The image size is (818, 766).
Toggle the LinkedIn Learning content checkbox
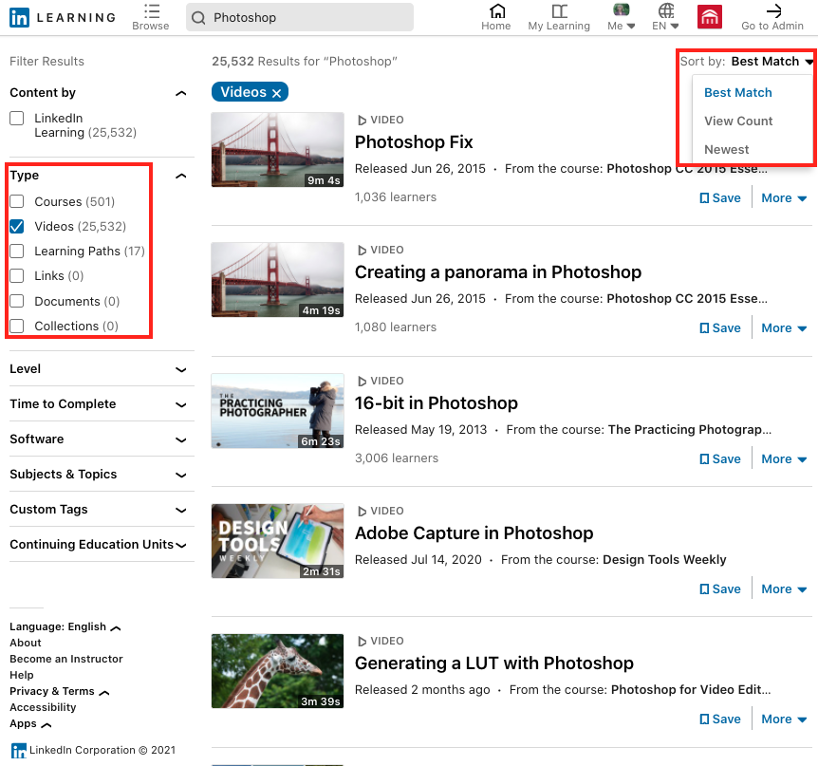click(17, 118)
